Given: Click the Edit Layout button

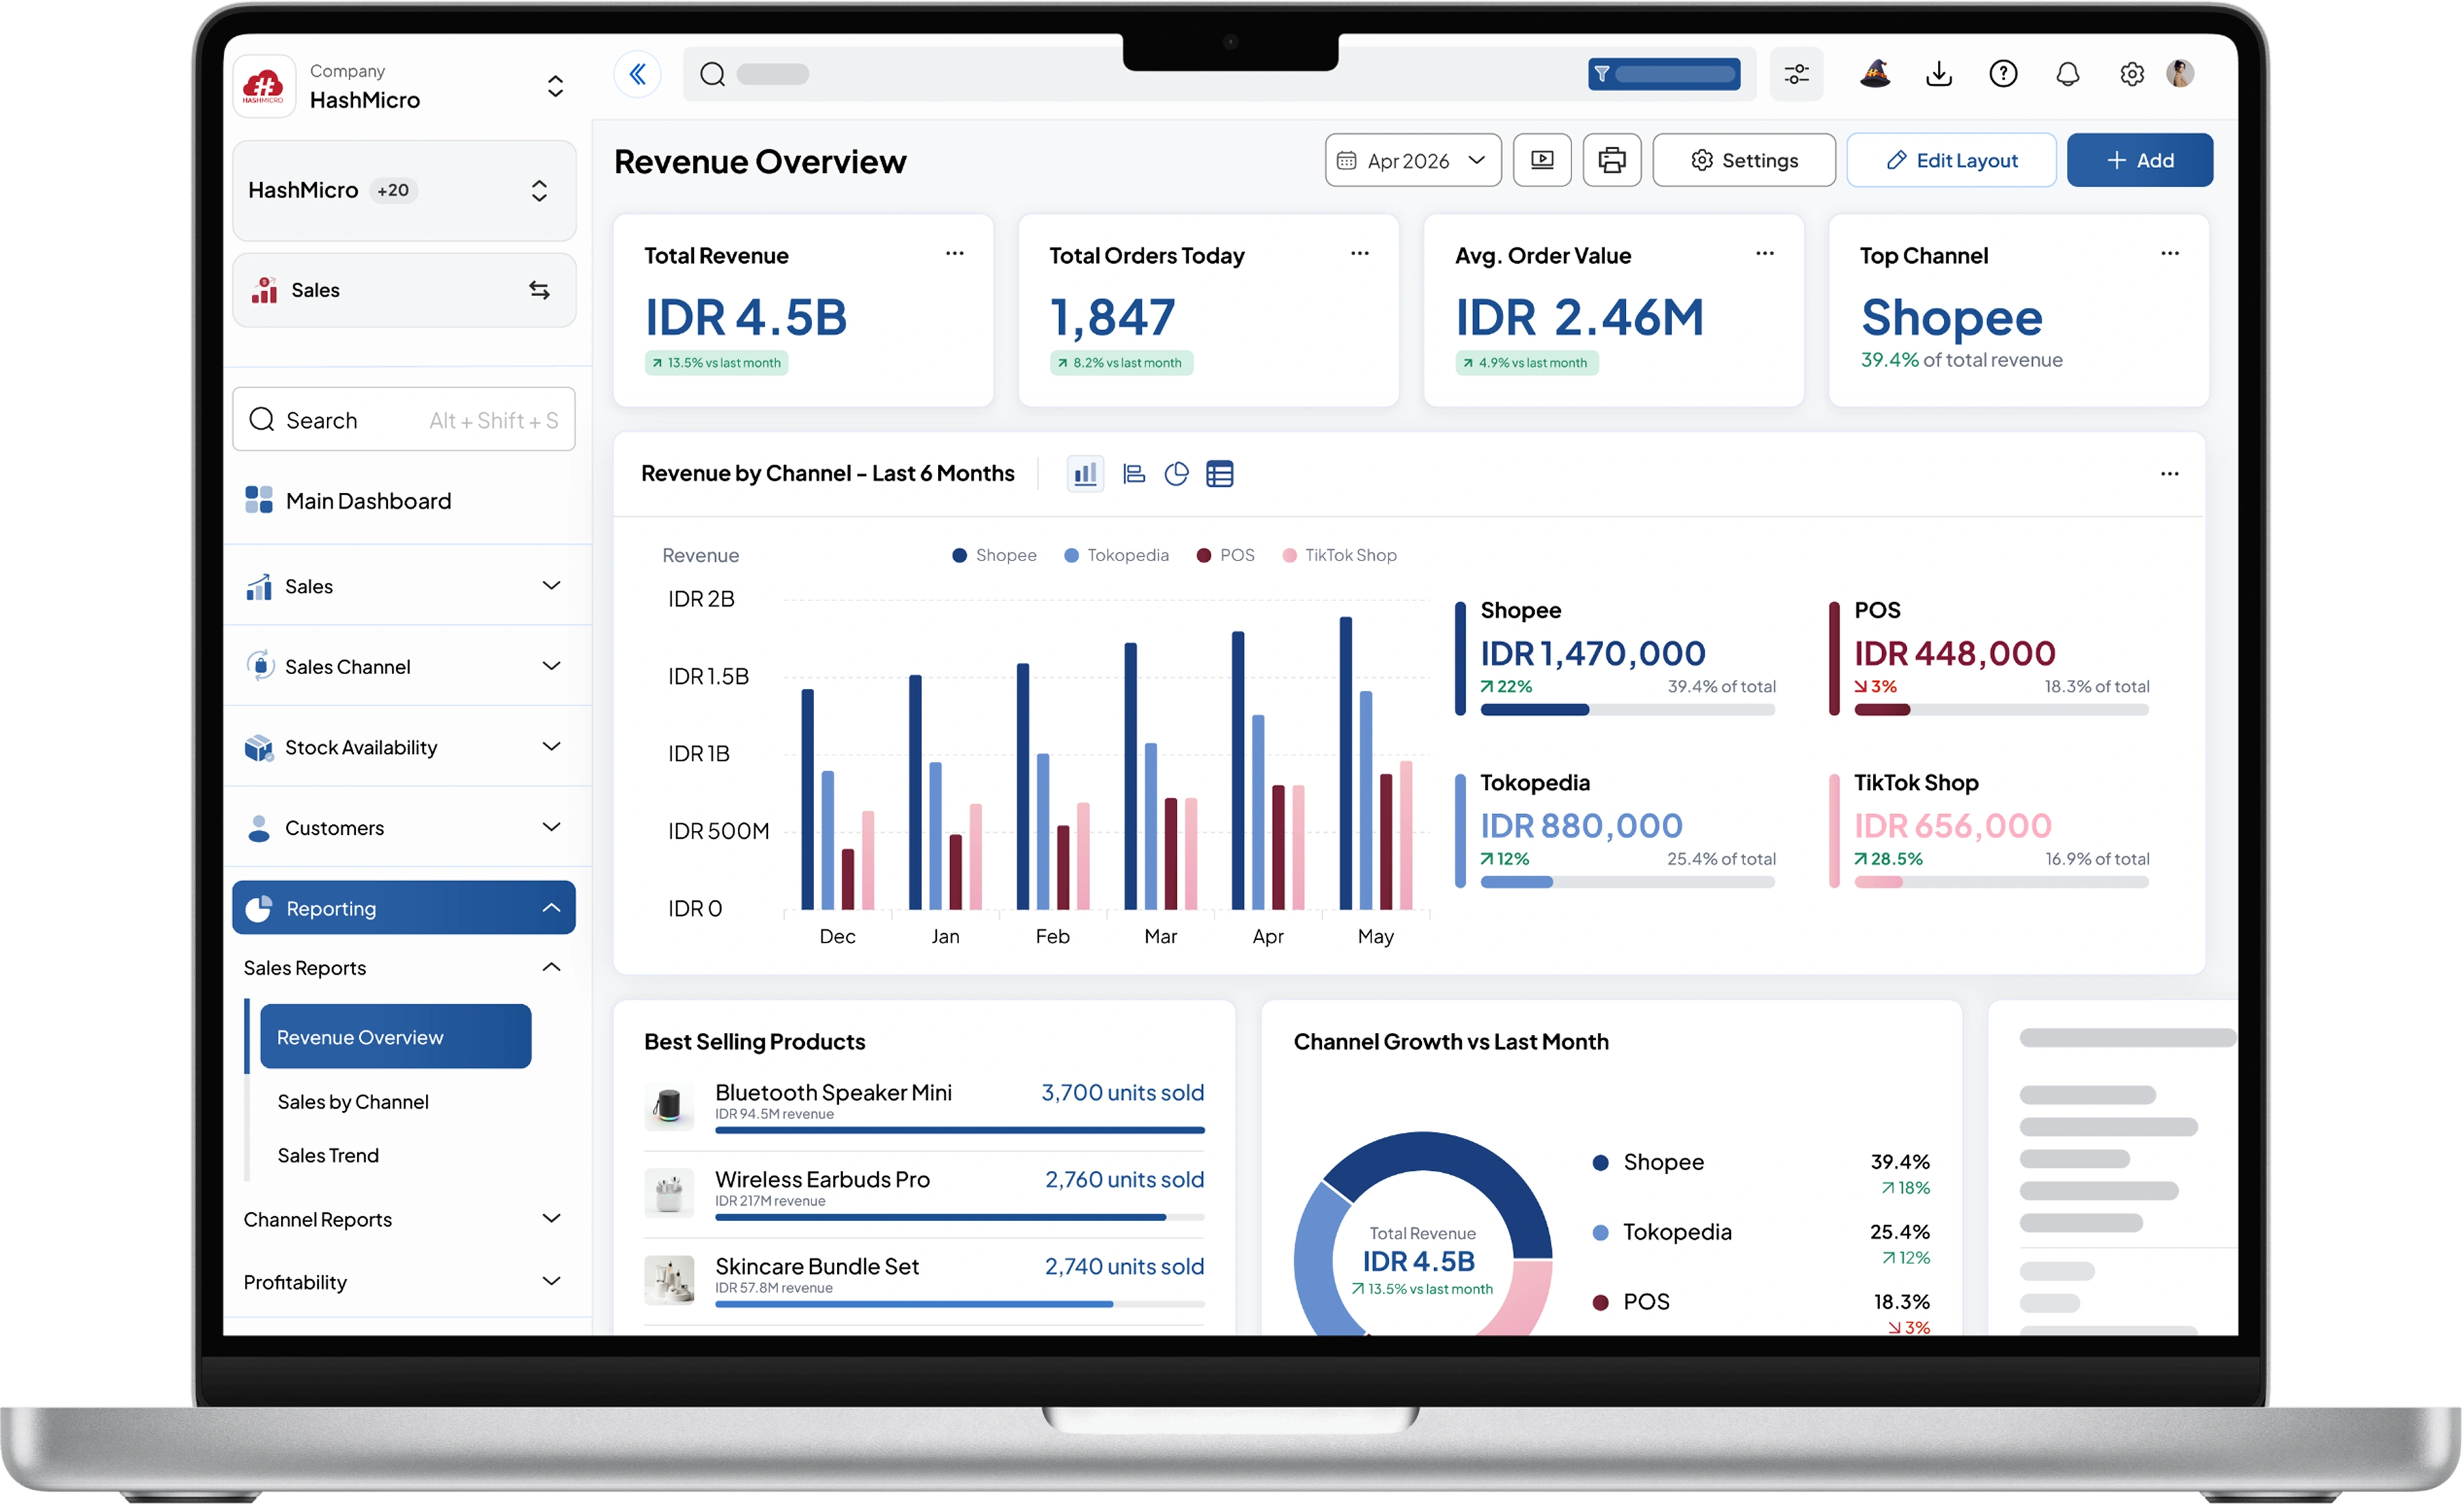Looking at the screenshot, I should pyautogui.click(x=1951, y=160).
